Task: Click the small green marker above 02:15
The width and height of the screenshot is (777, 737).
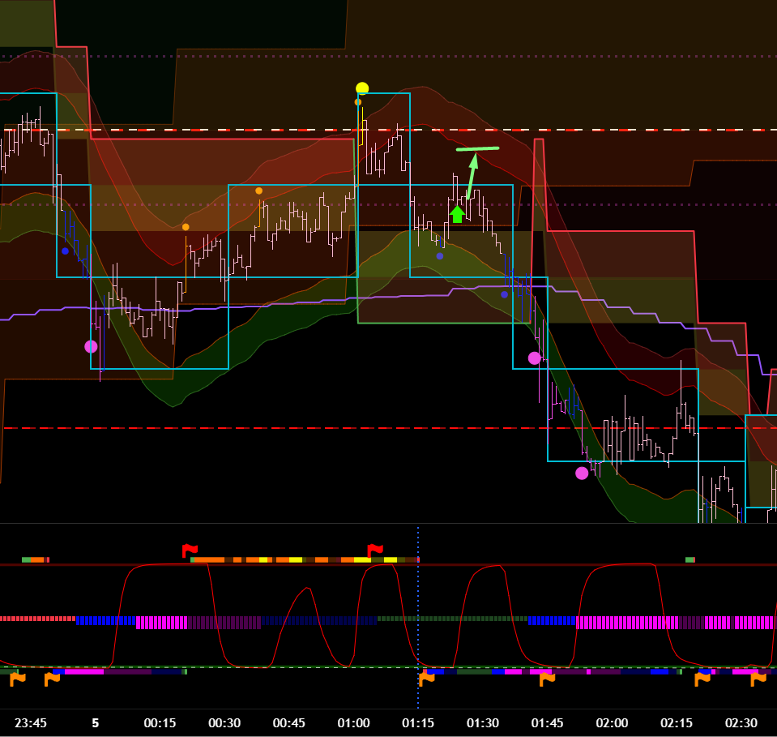Action: [x=689, y=559]
